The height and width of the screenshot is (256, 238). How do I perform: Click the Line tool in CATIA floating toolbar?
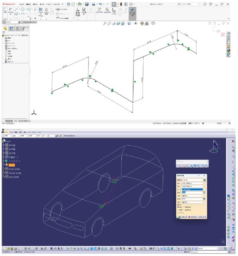click(183, 166)
